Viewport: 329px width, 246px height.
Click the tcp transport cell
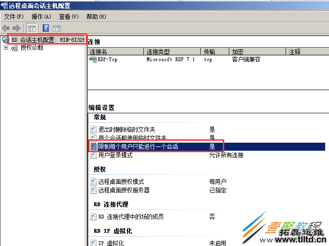(208, 60)
